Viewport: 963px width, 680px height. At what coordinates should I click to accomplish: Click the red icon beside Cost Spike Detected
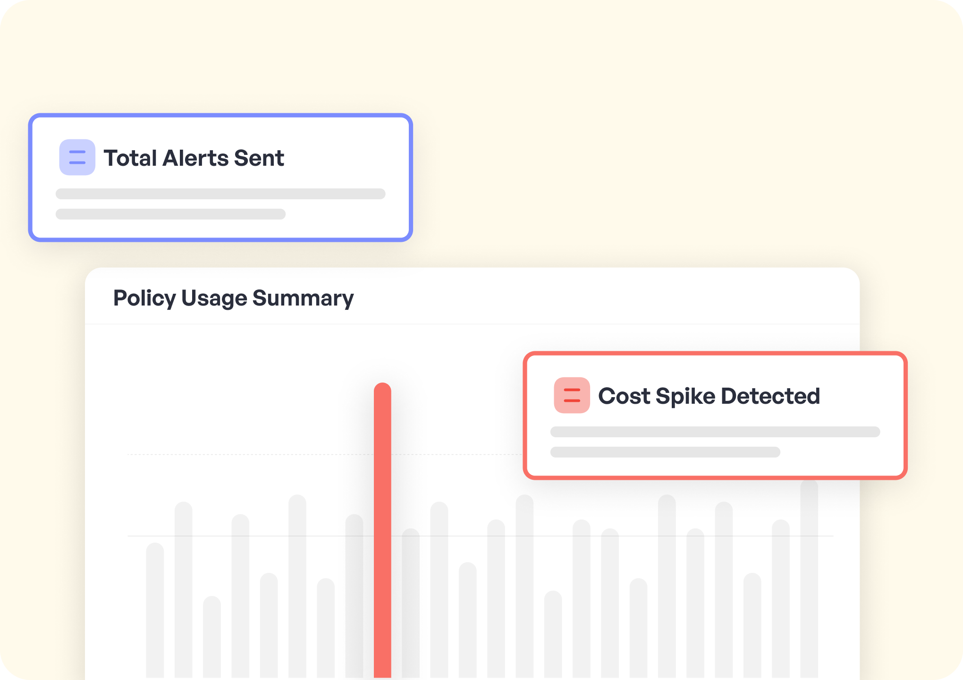tap(572, 395)
